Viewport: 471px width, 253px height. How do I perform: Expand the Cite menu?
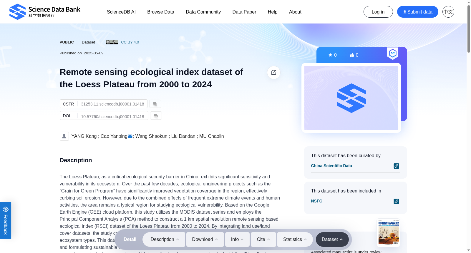coord(263,239)
